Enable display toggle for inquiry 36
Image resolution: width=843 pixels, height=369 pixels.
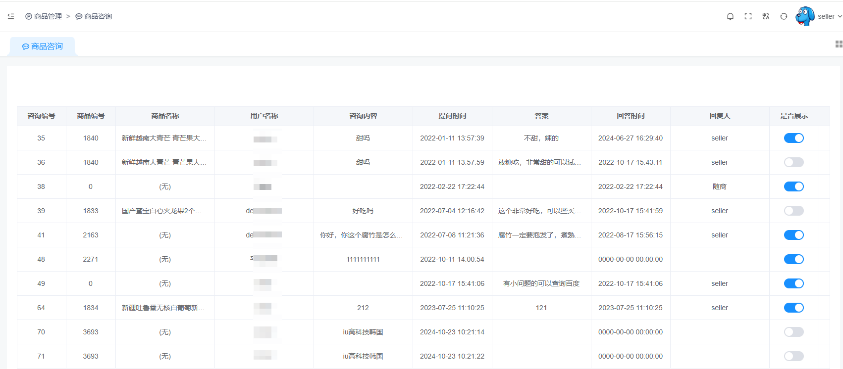point(793,162)
